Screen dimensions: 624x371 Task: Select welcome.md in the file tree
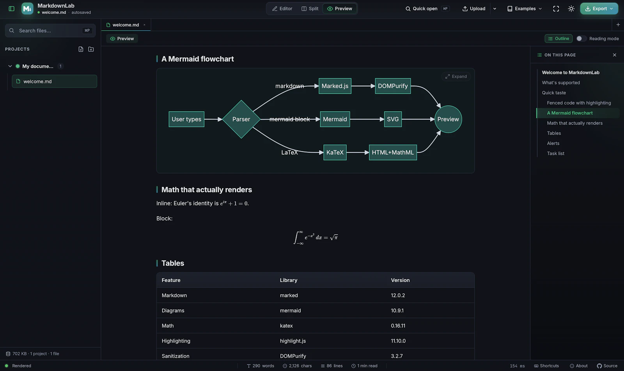tap(54, 81)
